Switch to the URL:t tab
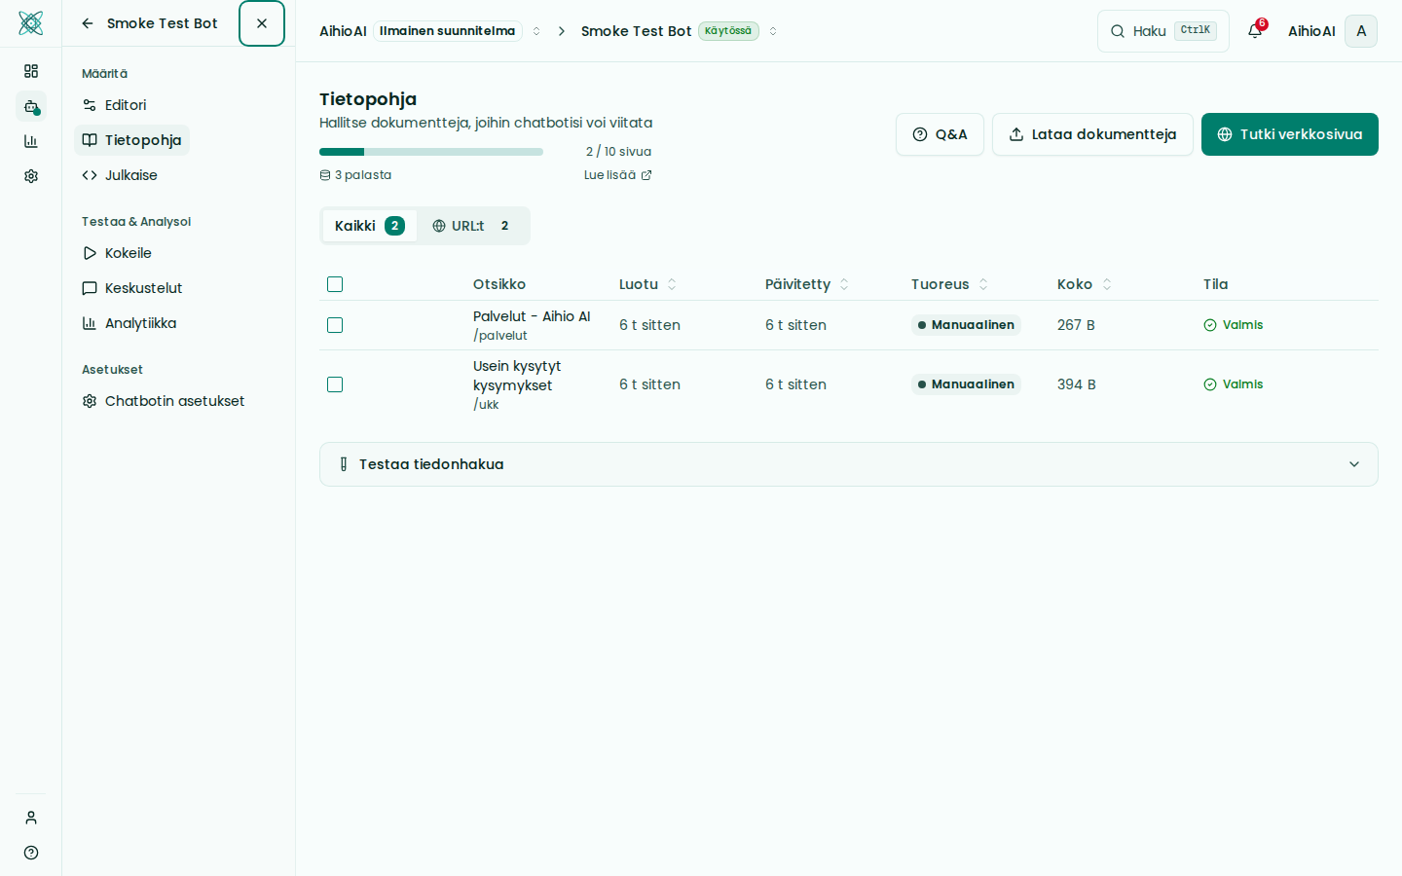The width and height of the screenshot is (1402, 876). [x=471, y=226]
